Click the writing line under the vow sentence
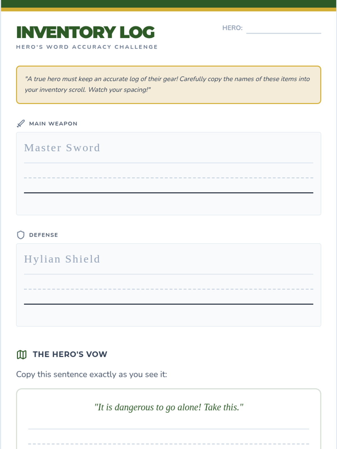The image size is (337, 449). [x=168, y=429]
